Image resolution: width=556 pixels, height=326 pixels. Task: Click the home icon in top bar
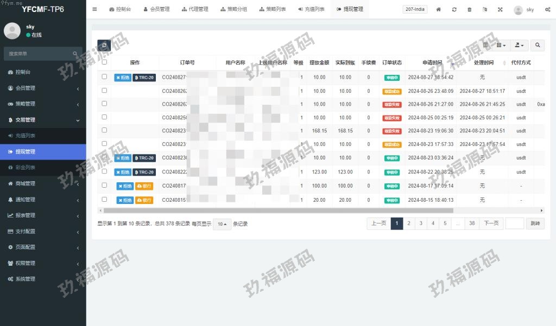439,10
